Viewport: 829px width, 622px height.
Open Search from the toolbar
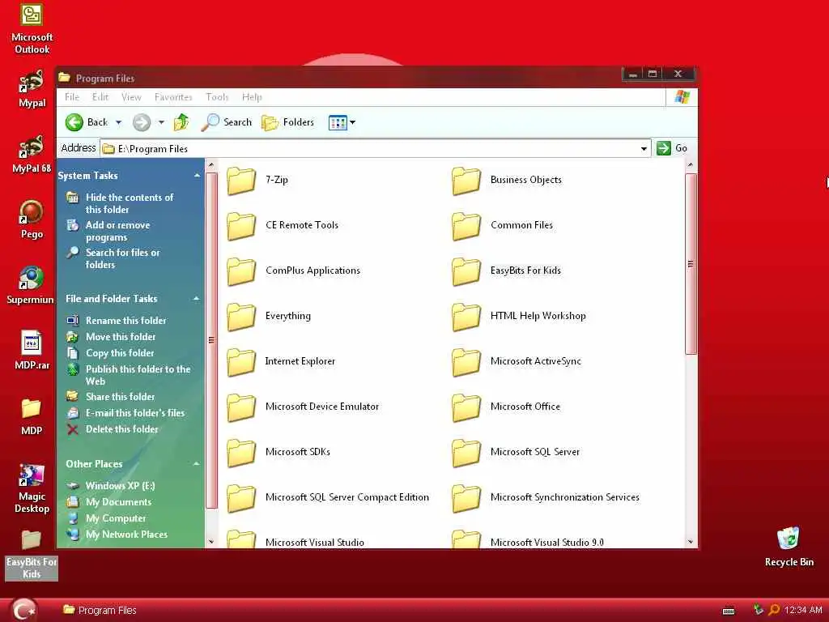[227, 122]
